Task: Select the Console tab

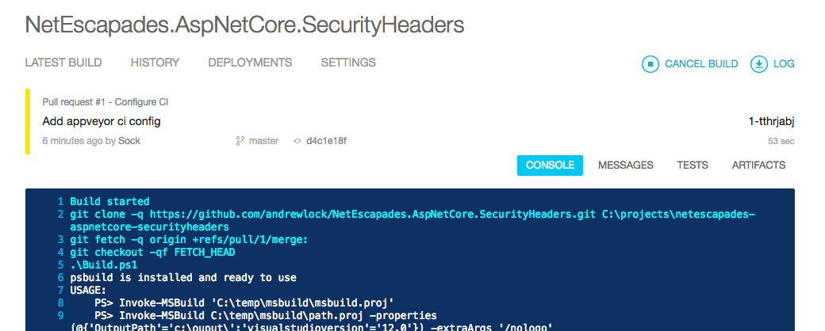Action: (550, 165)
